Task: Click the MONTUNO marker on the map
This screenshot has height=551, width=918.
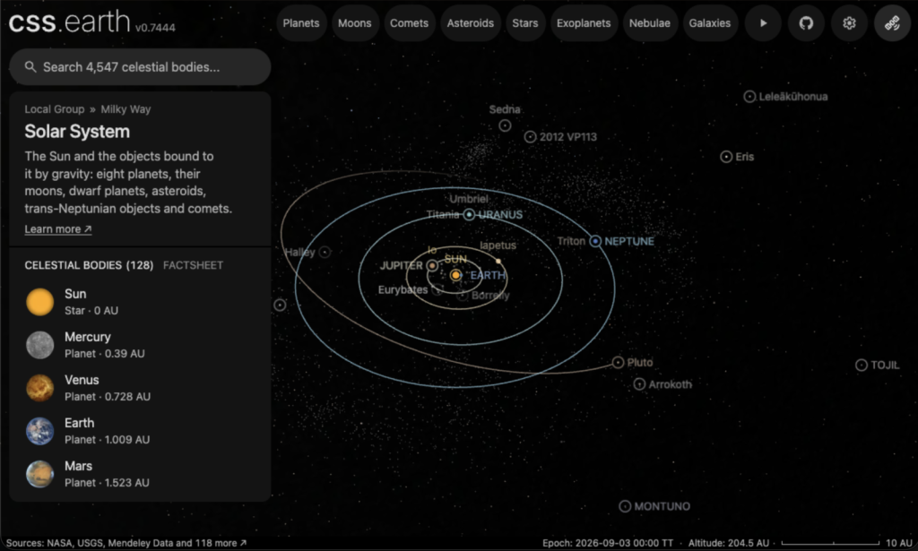Action: pos(625,506)
